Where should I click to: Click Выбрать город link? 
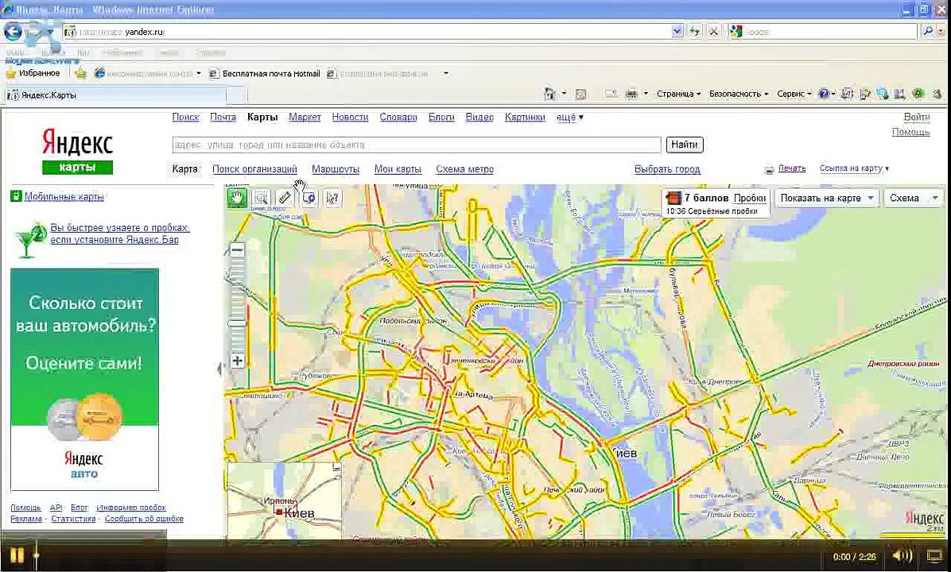point(667,169)
